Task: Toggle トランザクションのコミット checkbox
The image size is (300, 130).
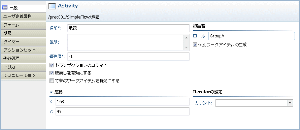Action: pos(52,65)
